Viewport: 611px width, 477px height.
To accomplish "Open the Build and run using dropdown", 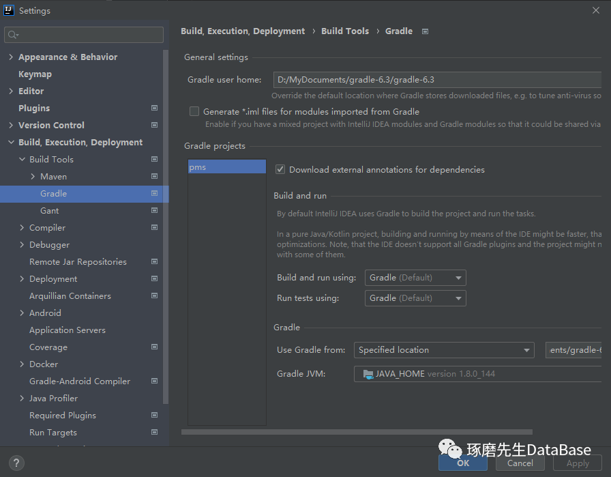I will pyautogui.click(x=415, y=278).
